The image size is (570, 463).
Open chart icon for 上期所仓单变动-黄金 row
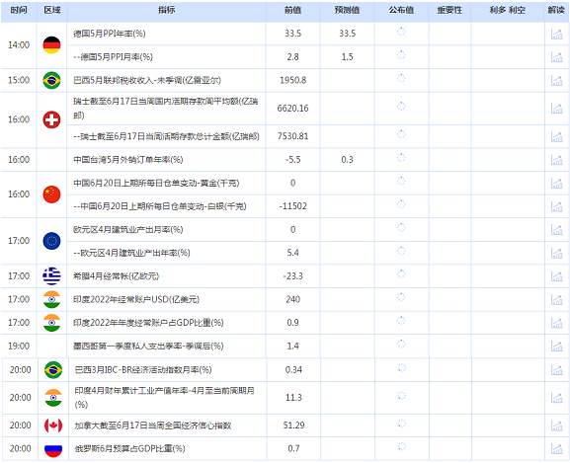coord(556,183)
